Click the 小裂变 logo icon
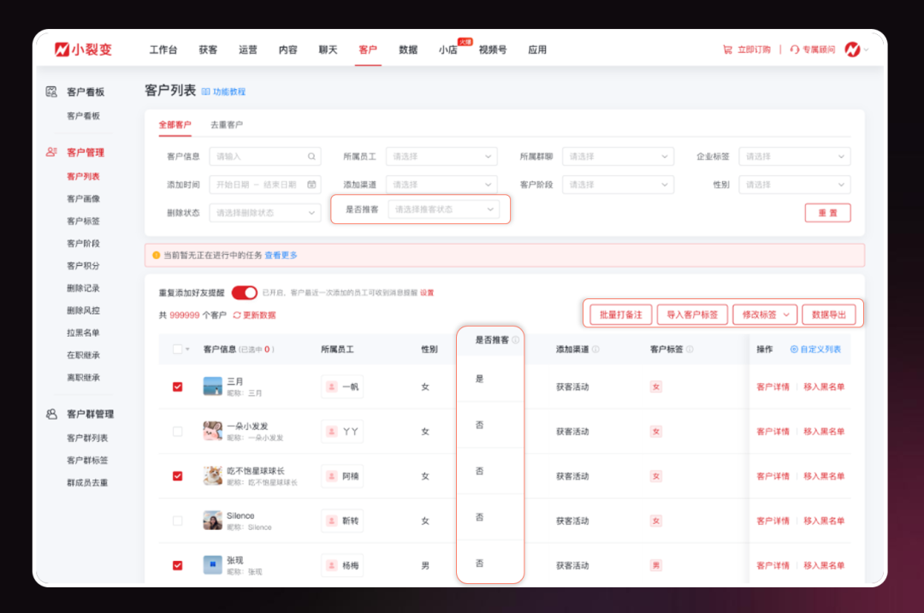The width and height of the screenshot is (924, 613). click(x=62, y=50)
